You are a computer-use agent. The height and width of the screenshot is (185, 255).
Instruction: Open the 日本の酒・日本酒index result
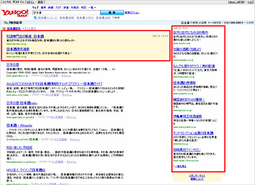point(22,103)
